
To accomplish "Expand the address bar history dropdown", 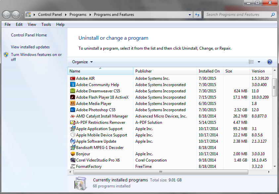I will click(x=190, y=15).
